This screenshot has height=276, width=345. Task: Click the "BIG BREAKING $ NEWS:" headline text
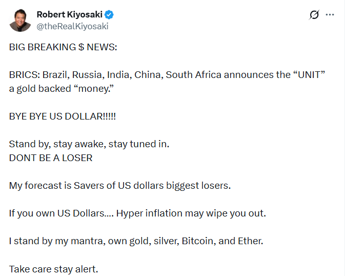(63, 47)
